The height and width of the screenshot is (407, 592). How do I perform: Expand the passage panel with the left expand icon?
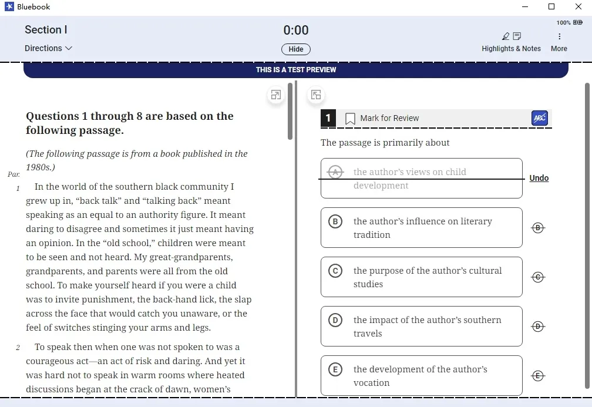tap(276, 95)
